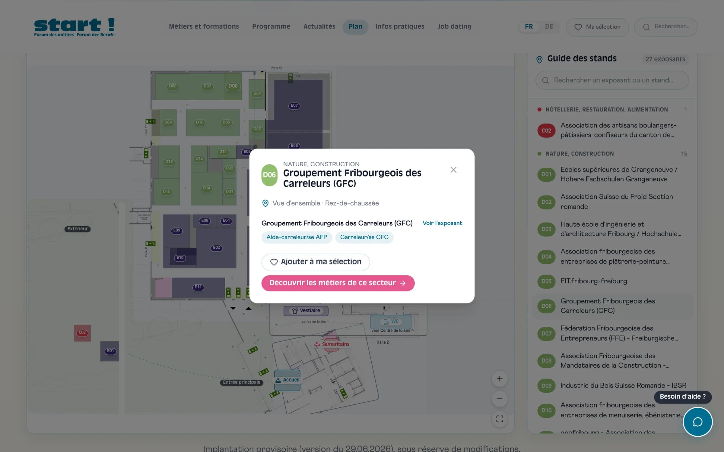Click the E11 stand marker on map

[x=198, y=287]
